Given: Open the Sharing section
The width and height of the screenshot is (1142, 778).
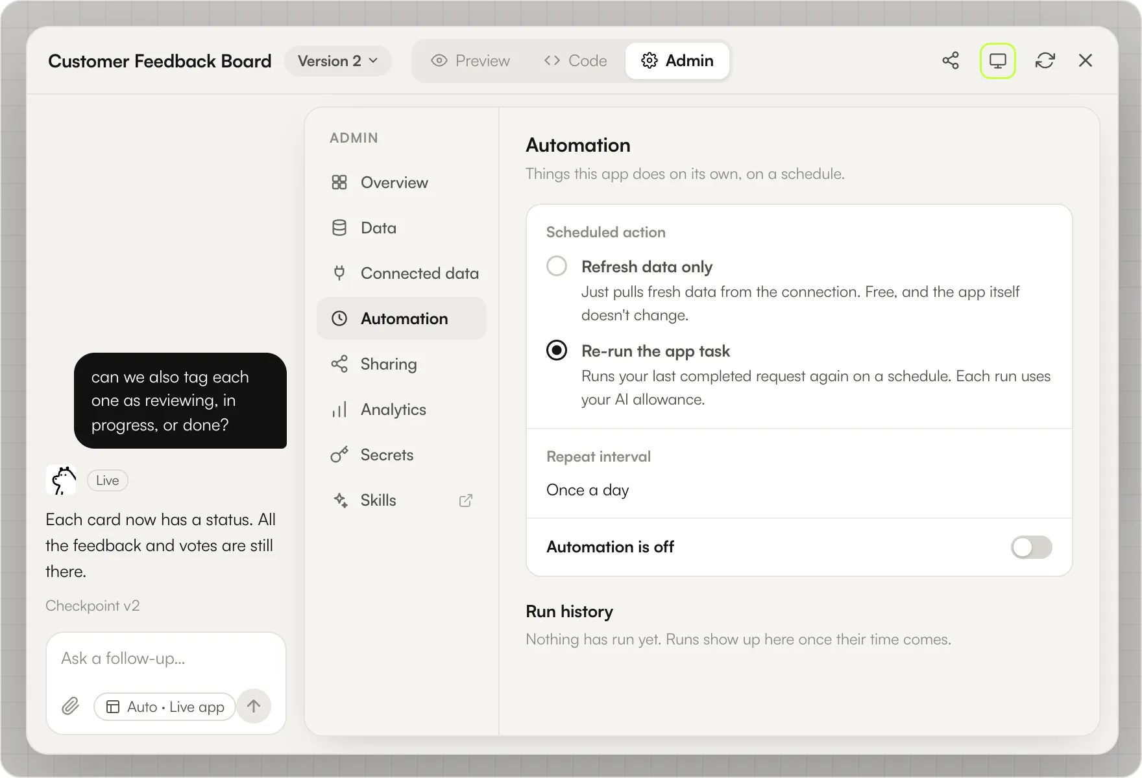Looking at the screenshot, I should (x=401, y=364).
